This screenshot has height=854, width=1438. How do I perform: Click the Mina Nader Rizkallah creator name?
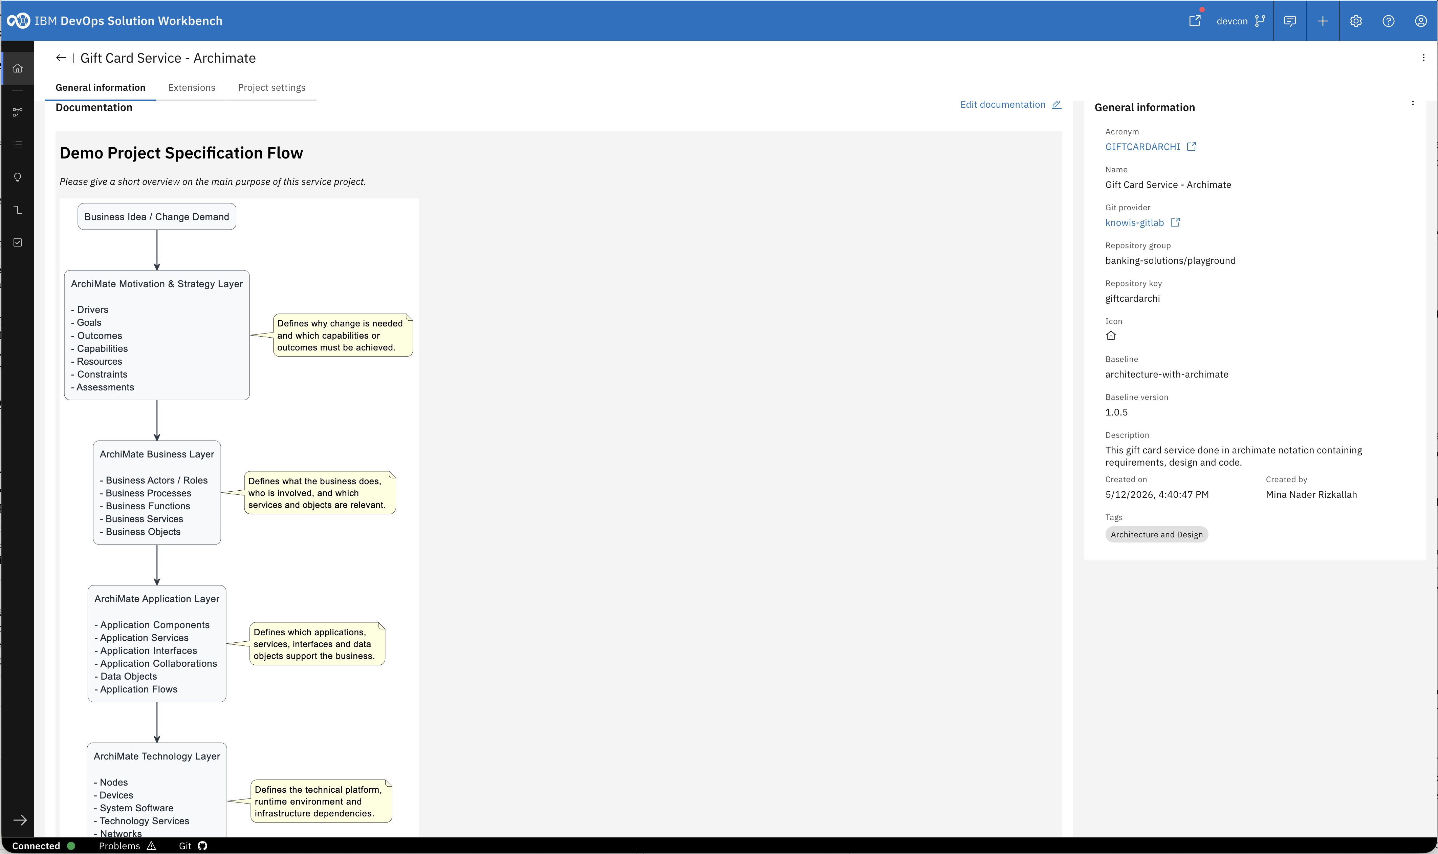coord(1311,494)
